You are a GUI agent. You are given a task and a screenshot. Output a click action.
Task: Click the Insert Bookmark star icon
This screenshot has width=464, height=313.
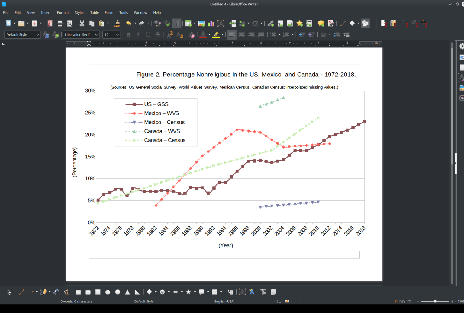(x=300, y=23)
